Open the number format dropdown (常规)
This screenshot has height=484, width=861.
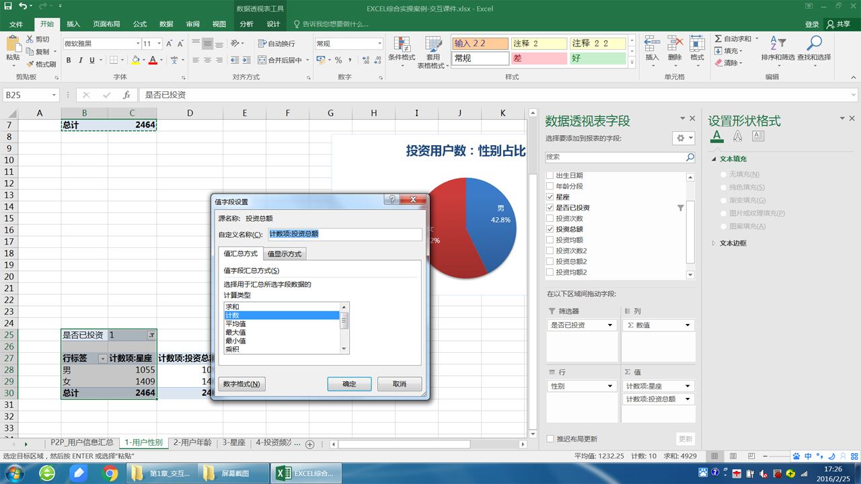point(379,44)
